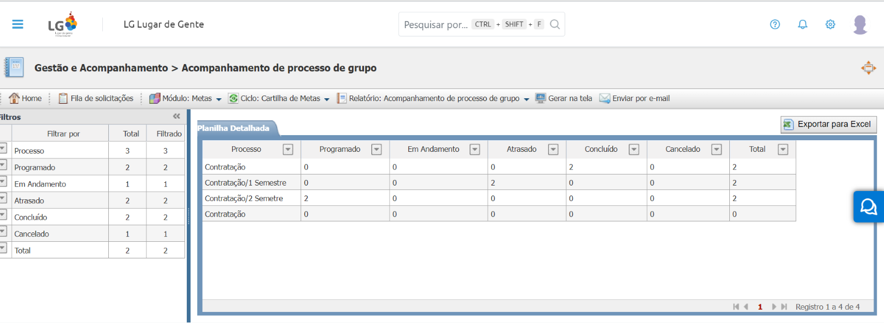Image resolution: width=884 pixels, height=323 pixels.
Task: Open the settings gear icon
Action: [x=830, y=24]
